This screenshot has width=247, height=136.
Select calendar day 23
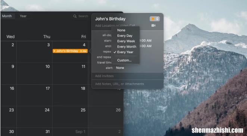pyautogui.click(x=11, y=110)
